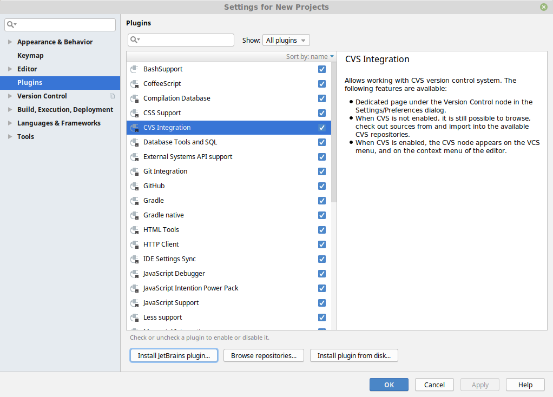The height and width of the screenshot is (397, 553).
Task: Expand the Appearance & Behavior node
Action: click(10, 42)
